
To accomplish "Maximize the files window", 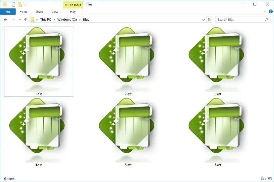I will click(x=255, y=4).
